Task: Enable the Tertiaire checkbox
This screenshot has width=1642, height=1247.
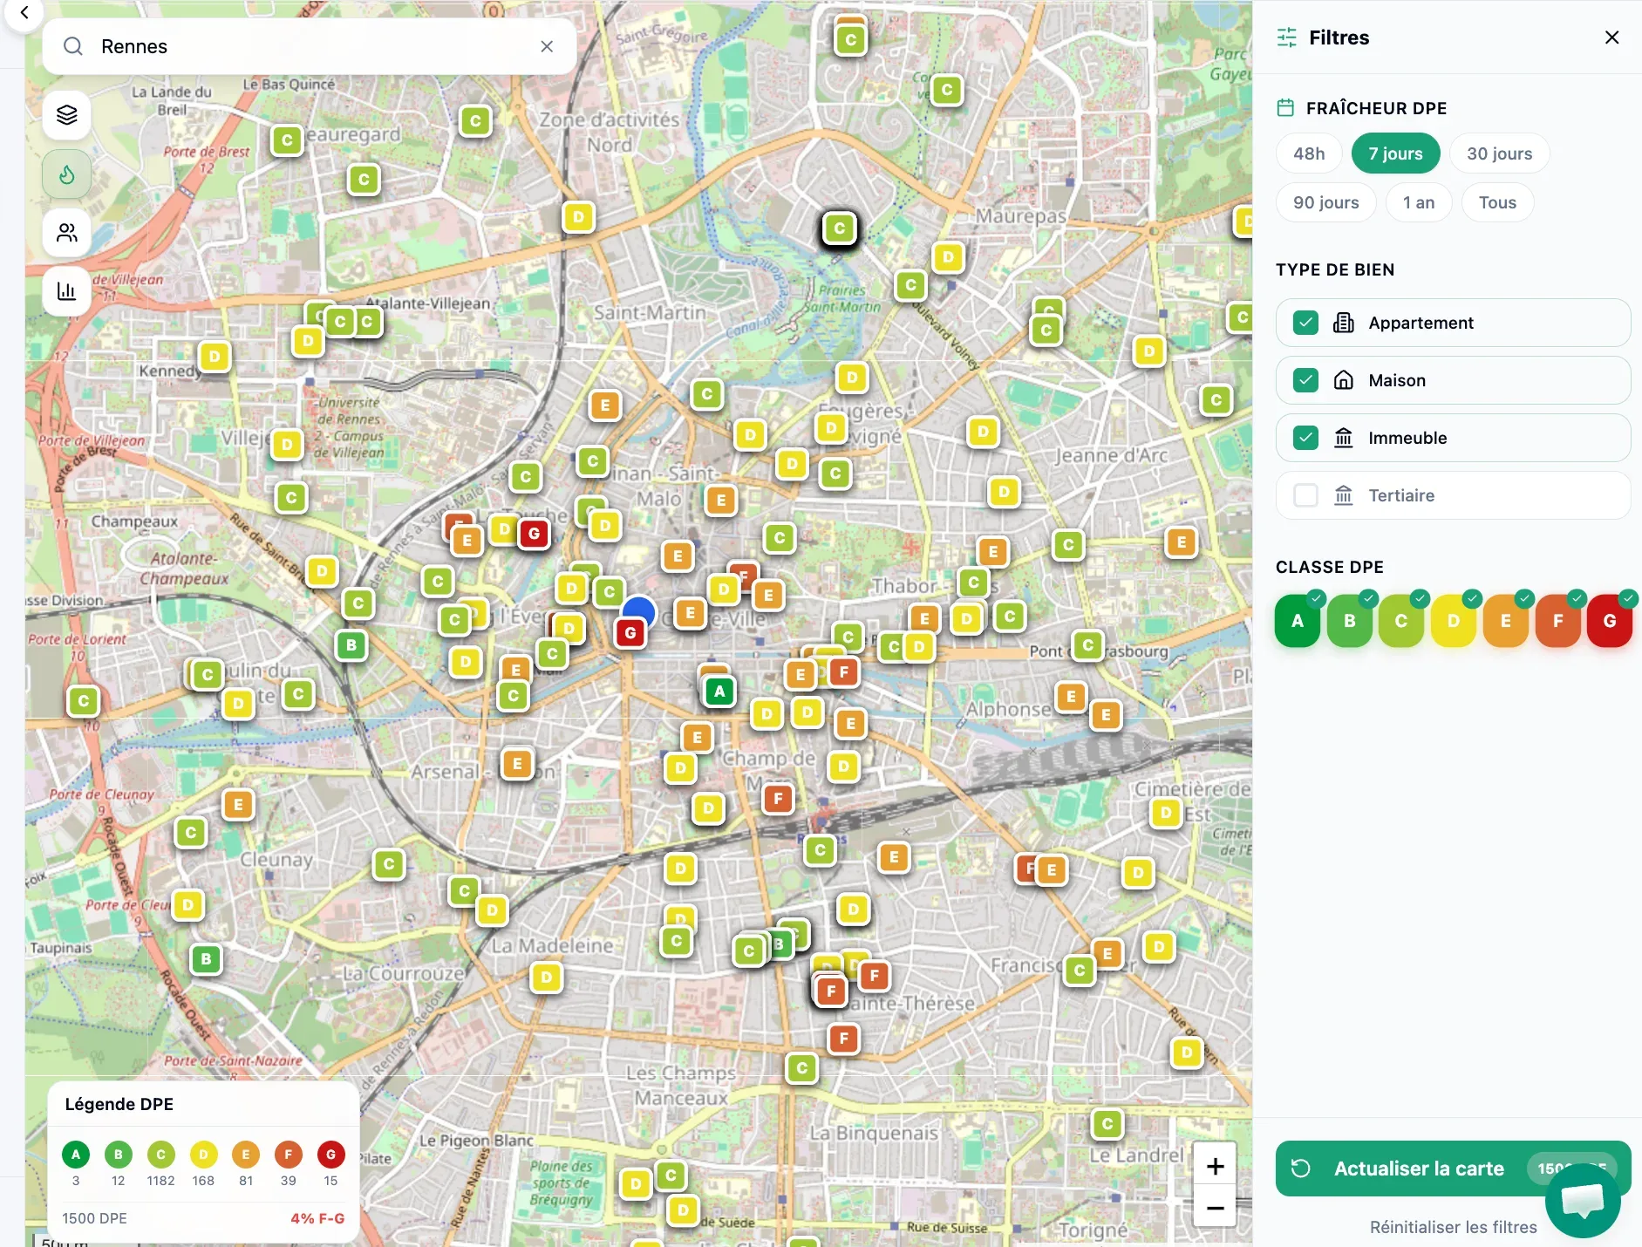Action: [x=1305, y=495]
